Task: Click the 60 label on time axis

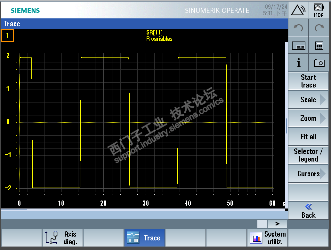Action: (x=272, y=203)
